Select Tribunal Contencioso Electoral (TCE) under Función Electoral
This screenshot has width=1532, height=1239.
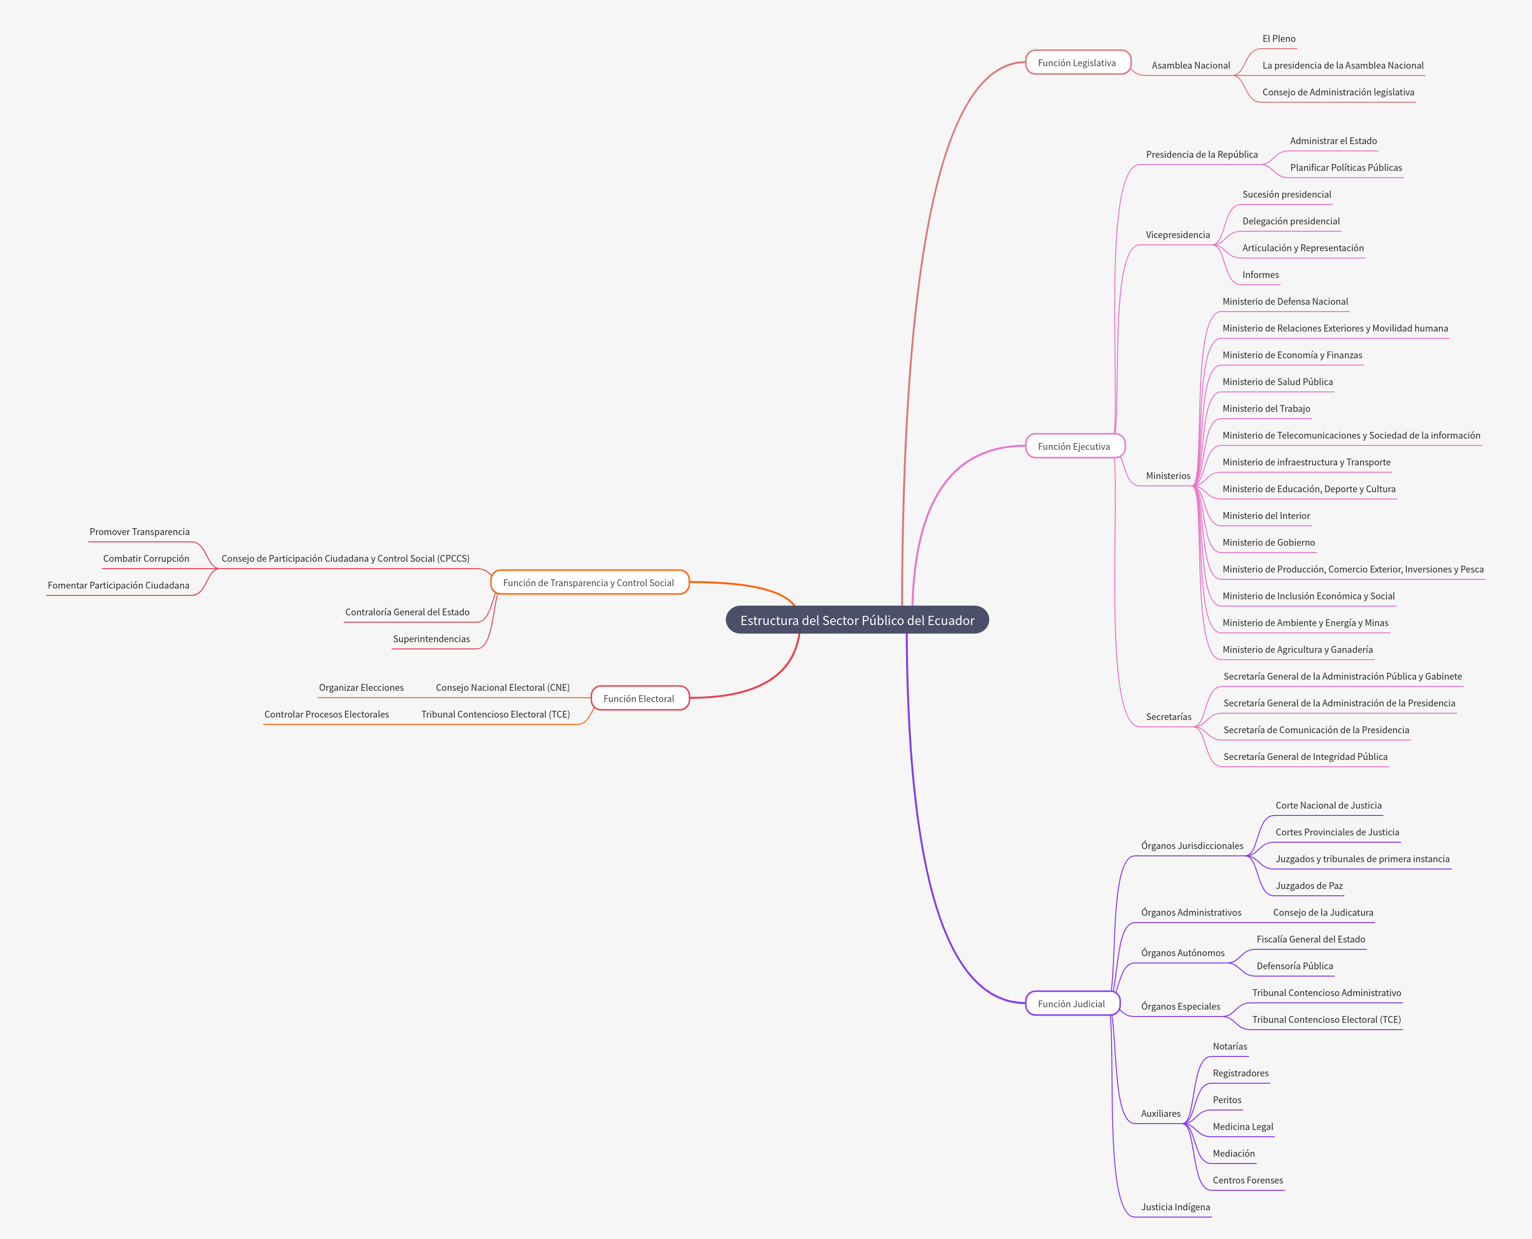(x=496, y=714)
